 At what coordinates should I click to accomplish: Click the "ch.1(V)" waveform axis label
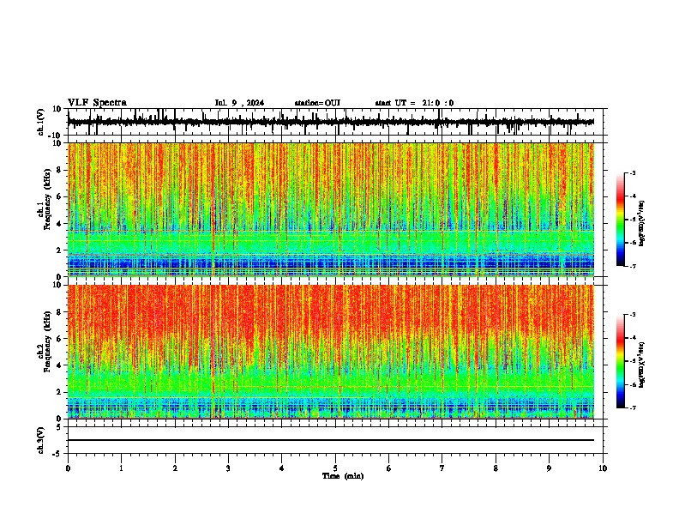point(41,122)
